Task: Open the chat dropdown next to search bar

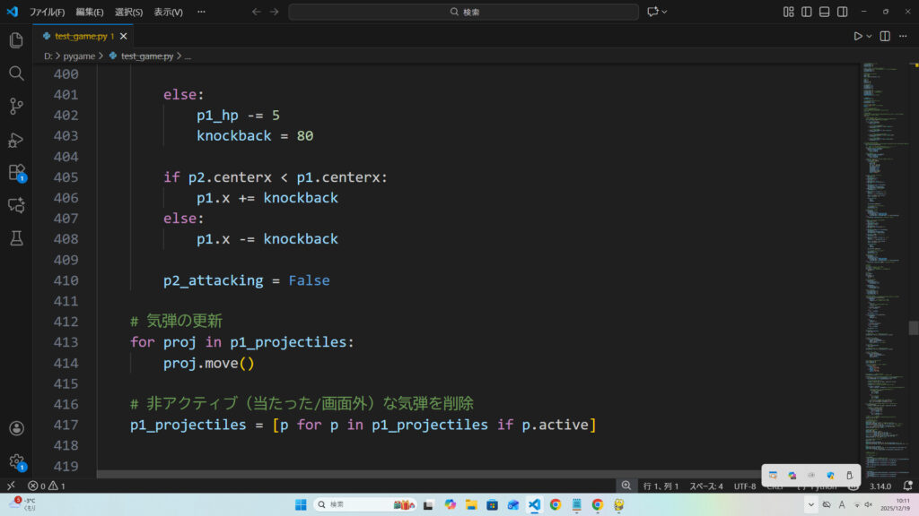Action: click(665, 12)
